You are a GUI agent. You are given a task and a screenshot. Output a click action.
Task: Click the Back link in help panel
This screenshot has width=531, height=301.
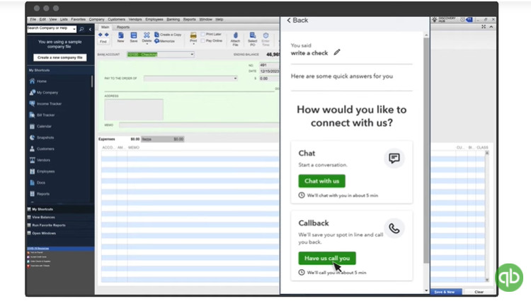click(x=297, y=21)
